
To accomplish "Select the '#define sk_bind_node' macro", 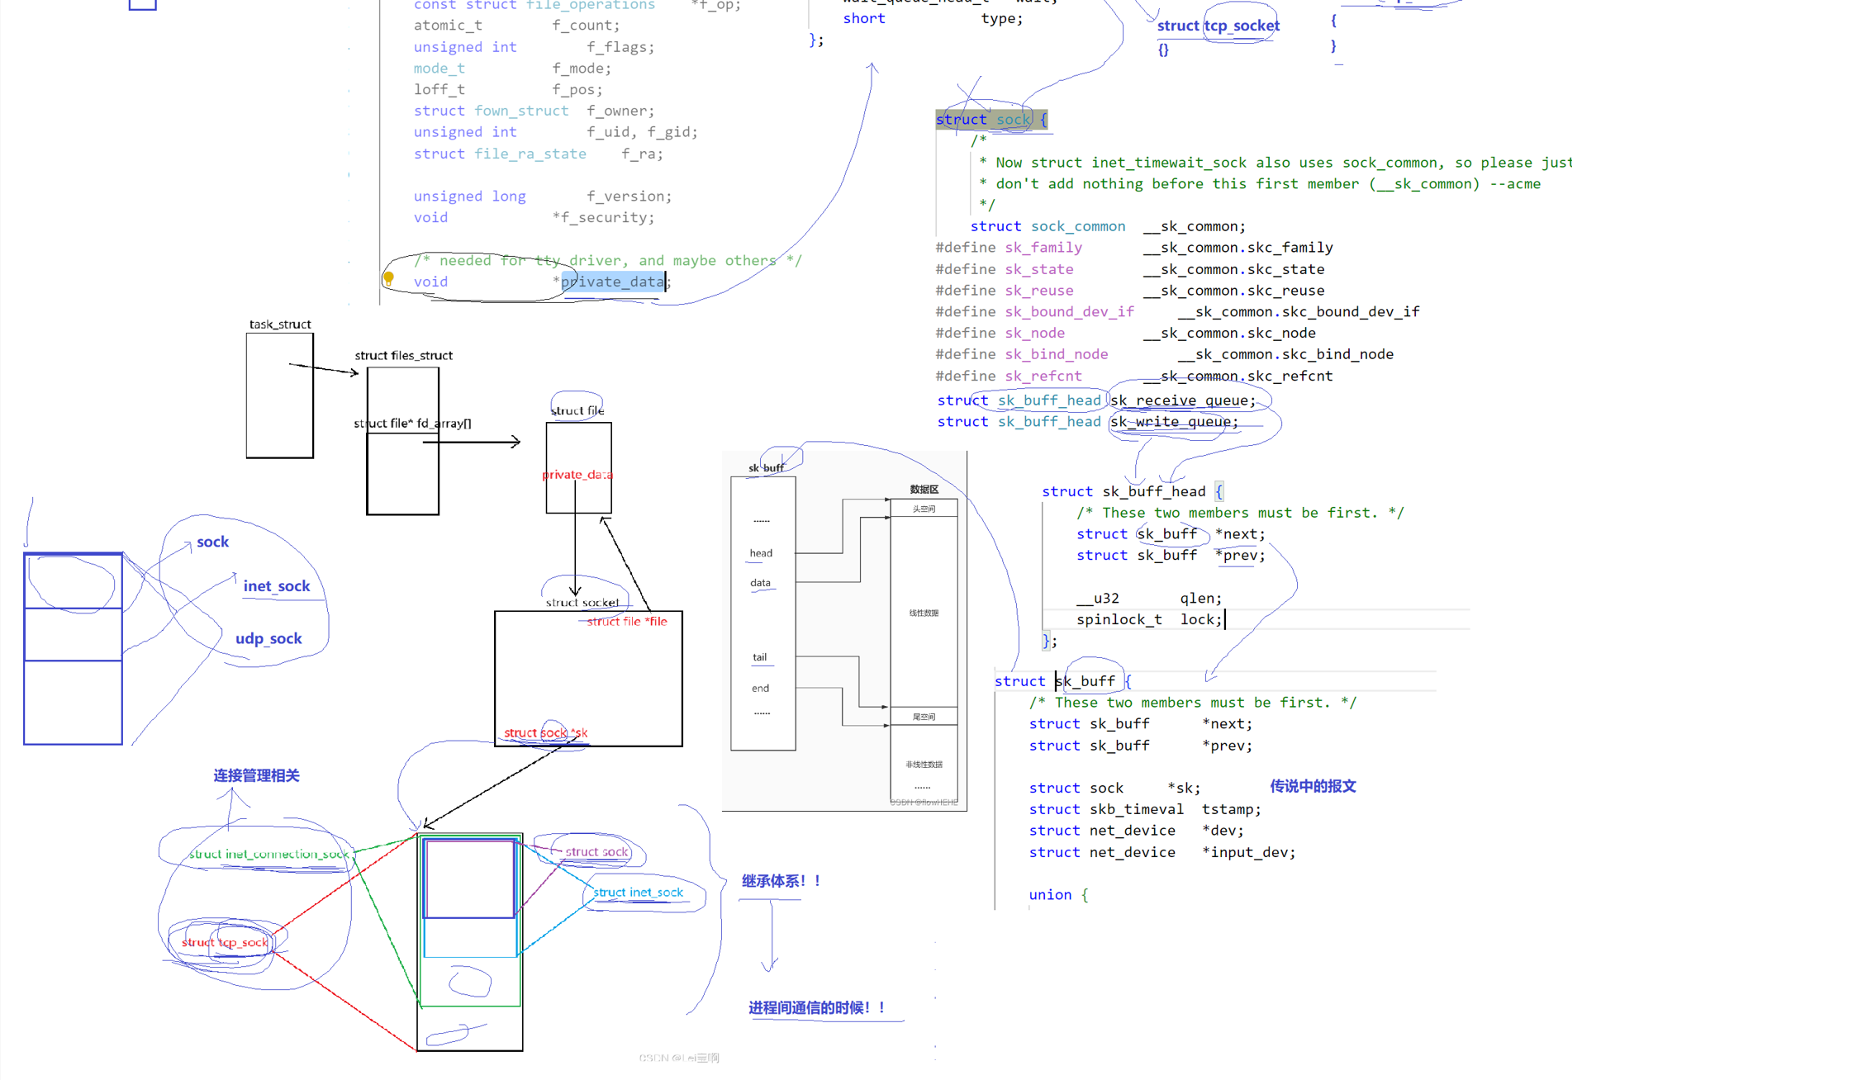I will 1165,354.
